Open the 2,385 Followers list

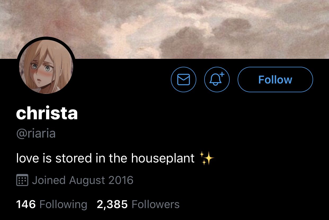click(138, 204)
